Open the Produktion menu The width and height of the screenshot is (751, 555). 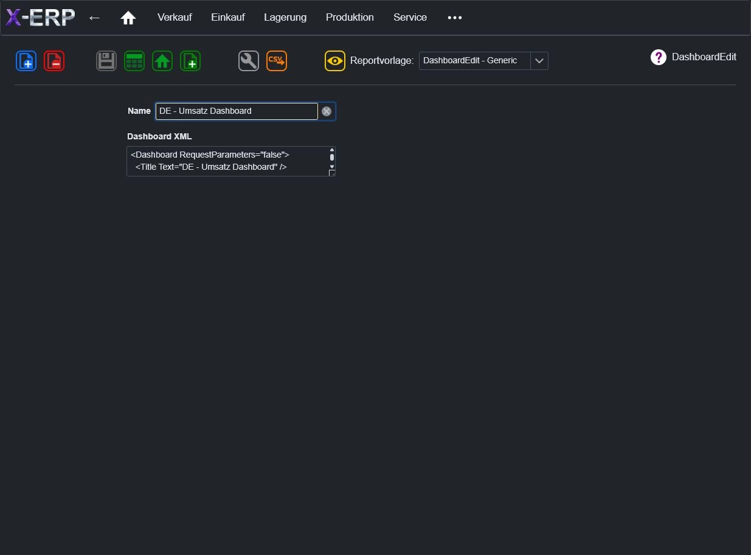(x=350, y=18)
